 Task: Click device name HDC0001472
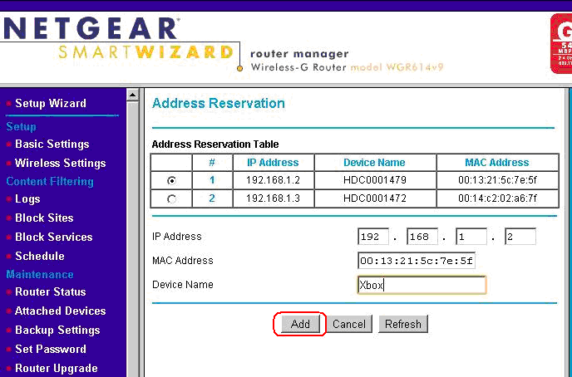click(375, 198)
